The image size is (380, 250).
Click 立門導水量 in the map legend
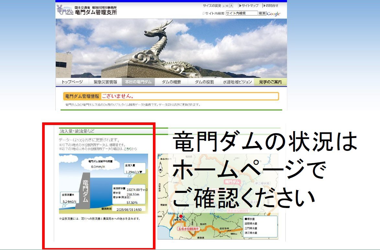tap(251, 228)
